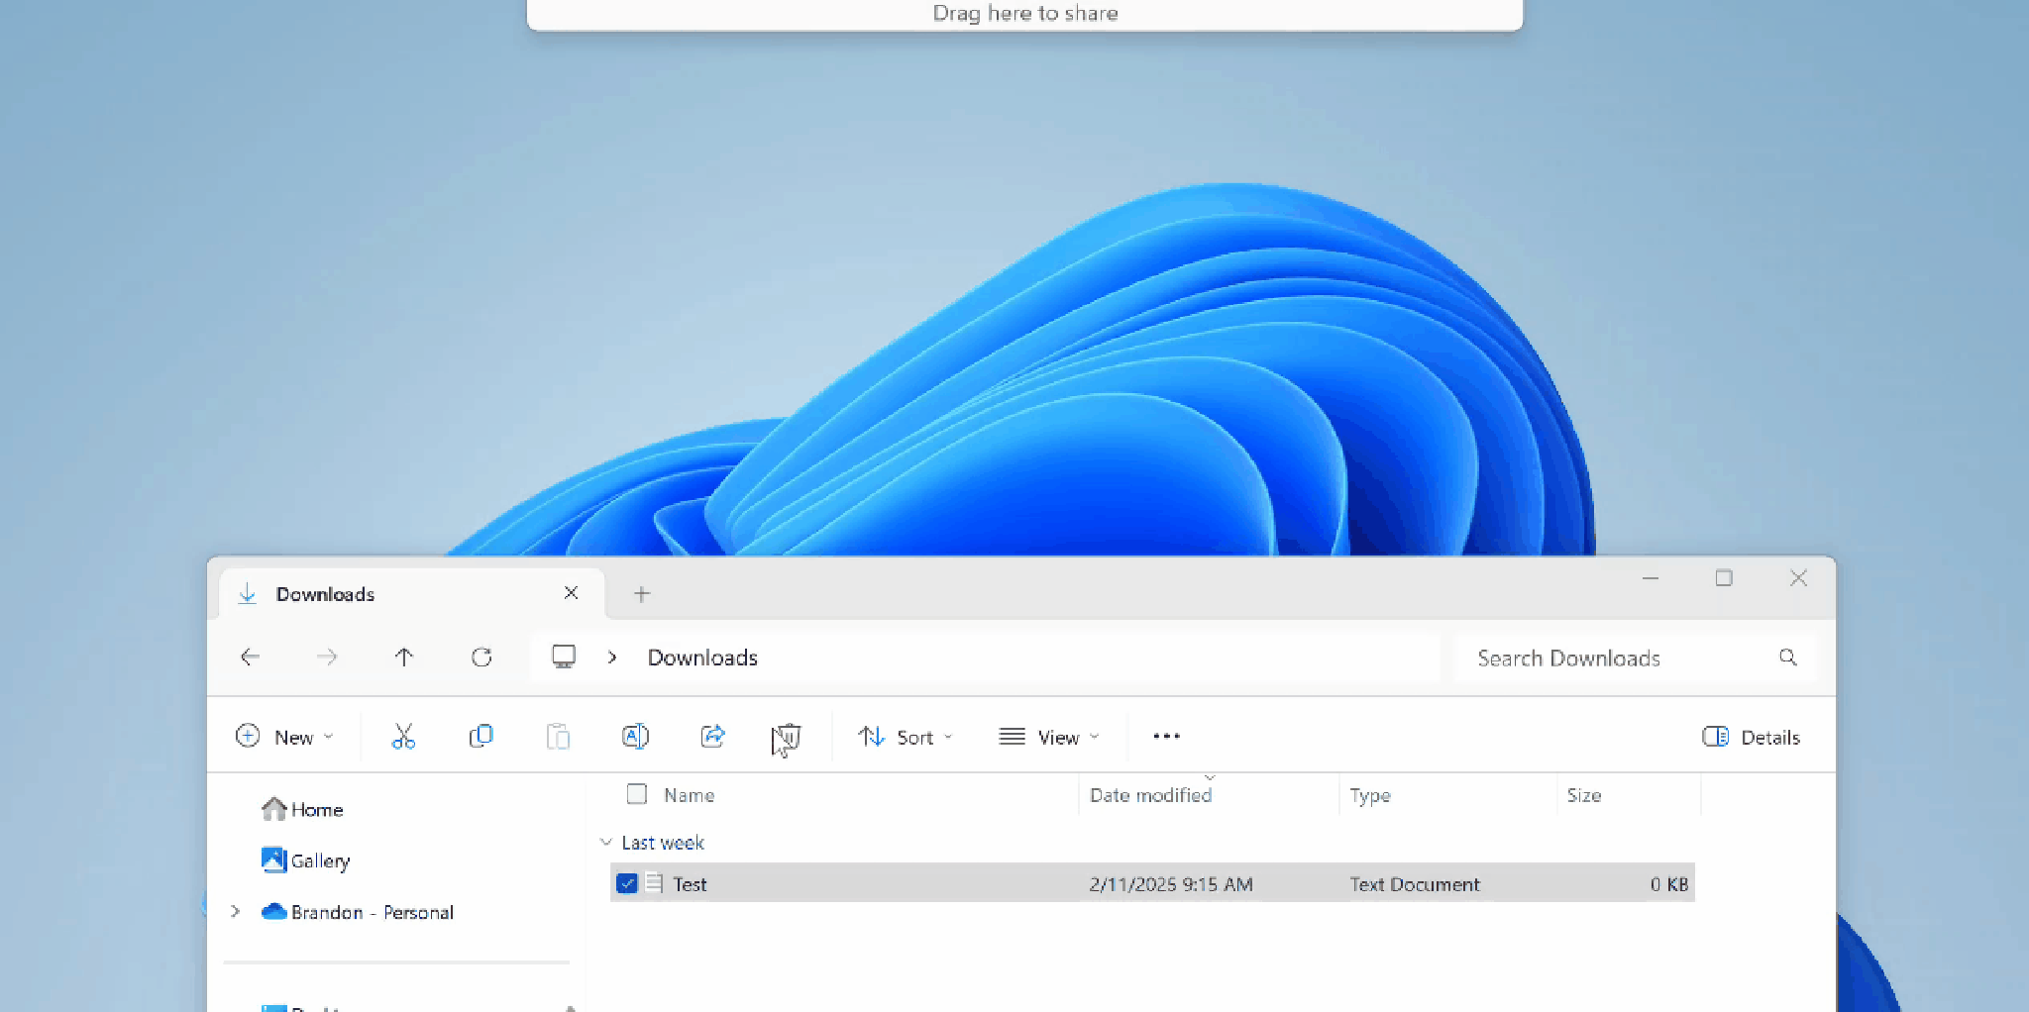Open Gallery in the navigation pane
2029x1012 pixels.
319,860
